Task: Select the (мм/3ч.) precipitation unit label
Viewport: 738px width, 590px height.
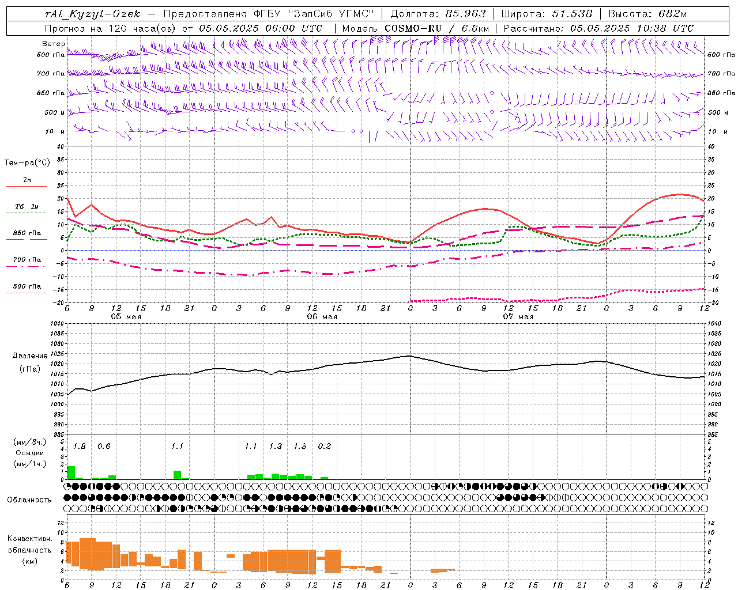Action: [29, 442]
